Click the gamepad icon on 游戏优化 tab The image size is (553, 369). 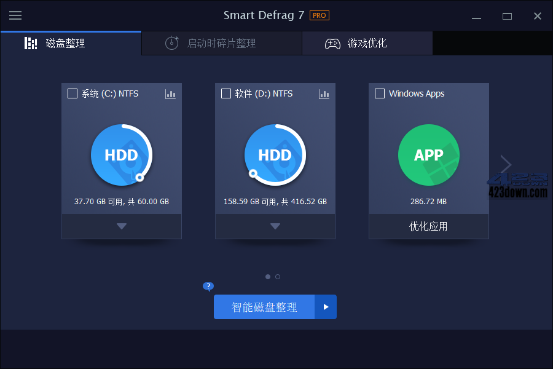pyautogui.click(x=332, y=43)
